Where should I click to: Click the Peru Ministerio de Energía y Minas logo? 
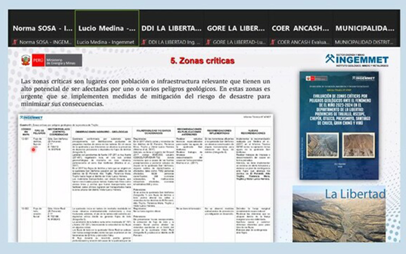click(x=51, y=60)
